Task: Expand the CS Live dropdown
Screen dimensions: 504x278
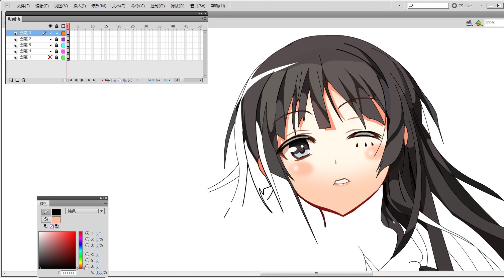Action: tap(482, 6)
